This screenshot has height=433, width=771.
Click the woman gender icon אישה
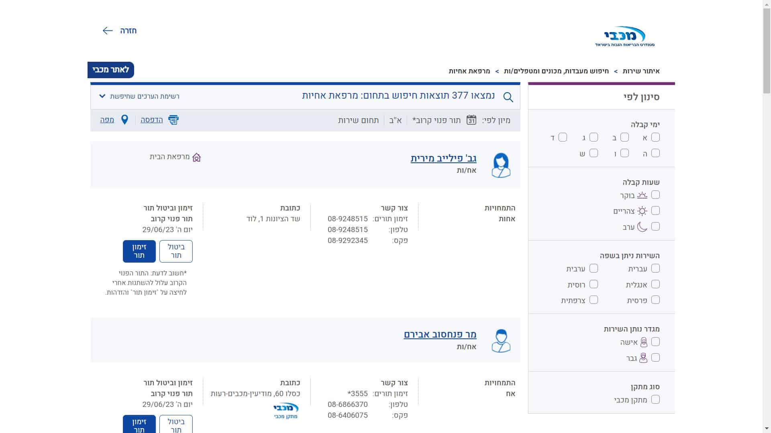(x=644, y=342)
